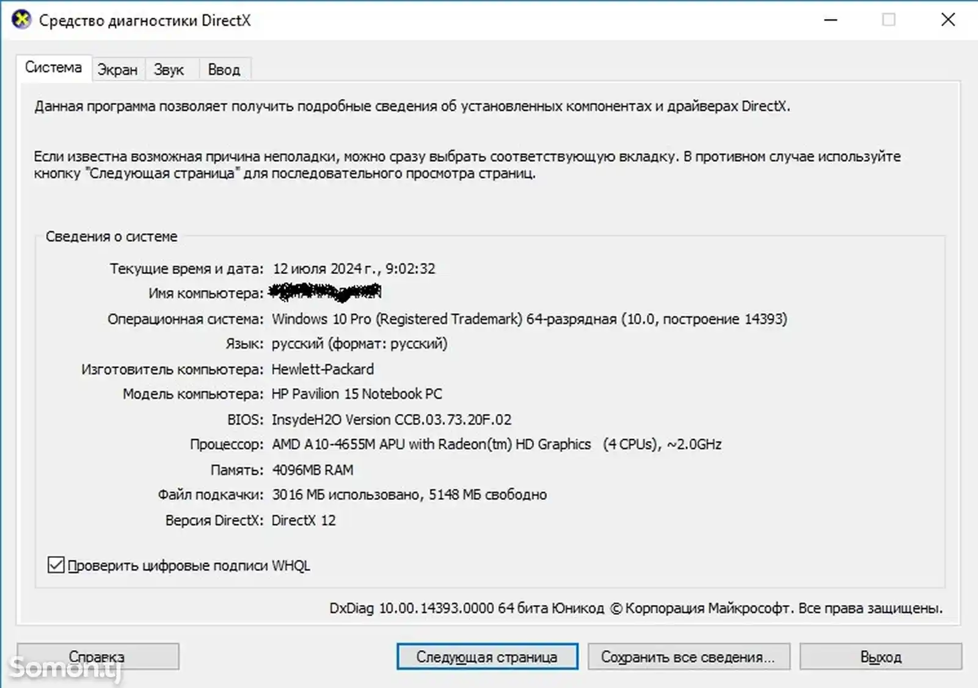Click the disabled maximize window button
The width and height of the screenshot is (978, 688).
point(889,20)
